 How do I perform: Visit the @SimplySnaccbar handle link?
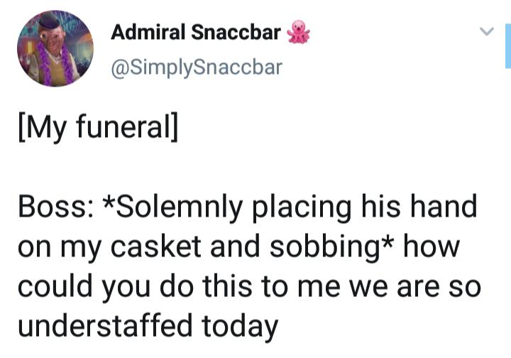click(x=197, y=67)
